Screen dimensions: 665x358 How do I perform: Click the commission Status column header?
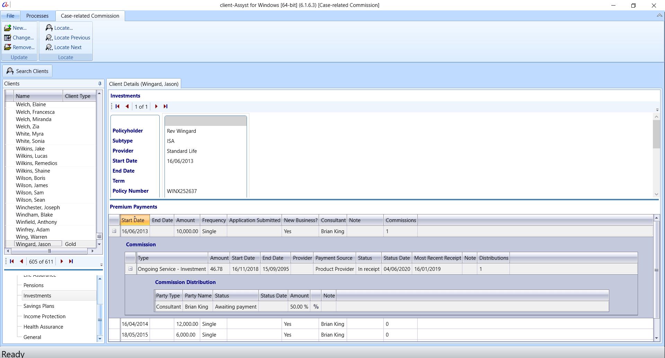pos(369,258)
